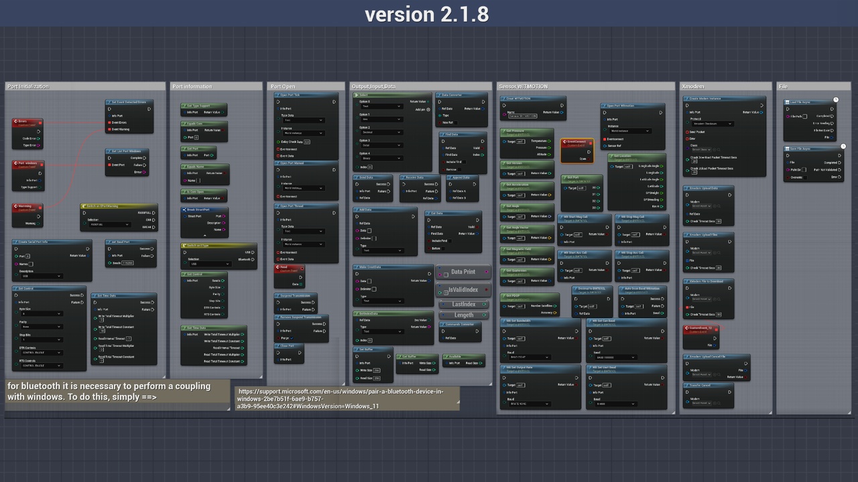This screenshot has width=858, height=482.
Task: Open the DTR Controls dropdown in Set Control
Action: (42, 353)
